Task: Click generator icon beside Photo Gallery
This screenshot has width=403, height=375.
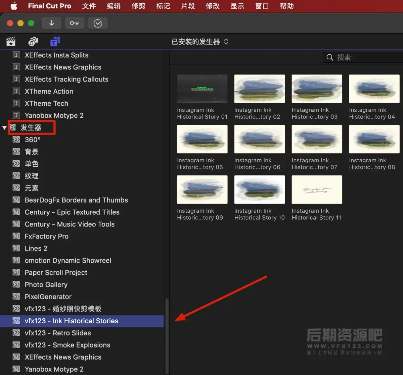Action: pyautogui.click(x=16, y=284)
